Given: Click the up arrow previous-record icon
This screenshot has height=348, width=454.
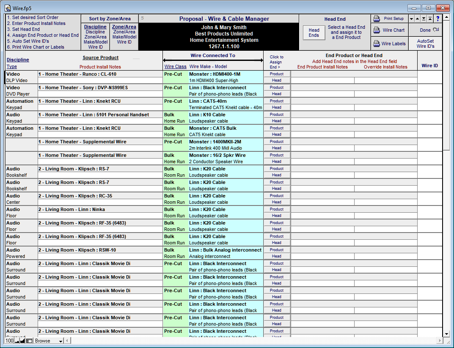Looking at the screenshot, I should [418, 19].
